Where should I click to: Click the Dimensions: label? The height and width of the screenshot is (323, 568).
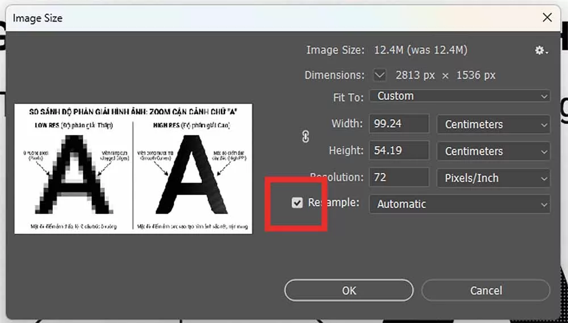point(335,75)
